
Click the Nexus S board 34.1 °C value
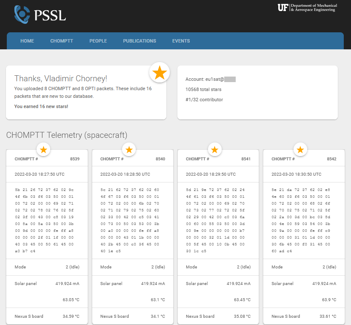coord(158,316)
